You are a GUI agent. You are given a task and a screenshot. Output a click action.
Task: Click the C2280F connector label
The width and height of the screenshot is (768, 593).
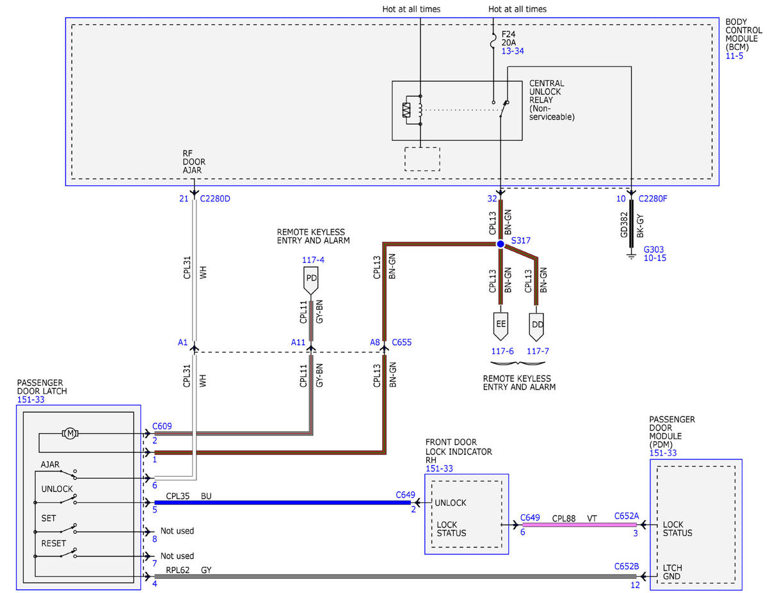tap(652, 198)
